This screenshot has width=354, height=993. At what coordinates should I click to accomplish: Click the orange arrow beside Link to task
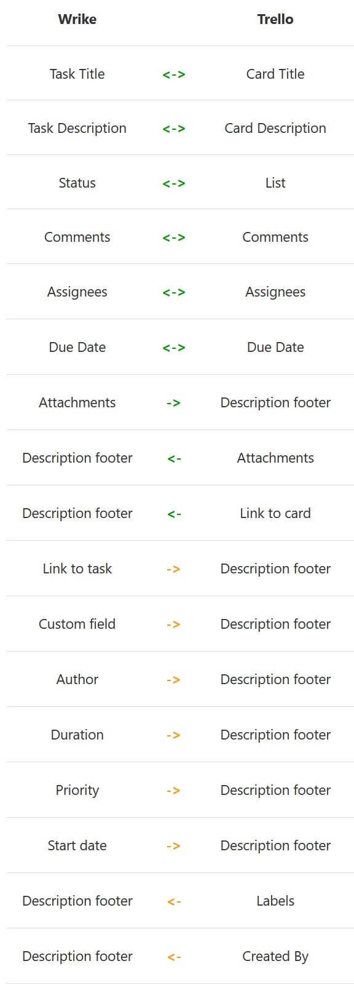[173, 569]
